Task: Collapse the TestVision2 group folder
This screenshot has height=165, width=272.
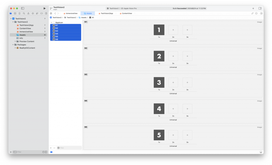Action: tap(13, 22)
